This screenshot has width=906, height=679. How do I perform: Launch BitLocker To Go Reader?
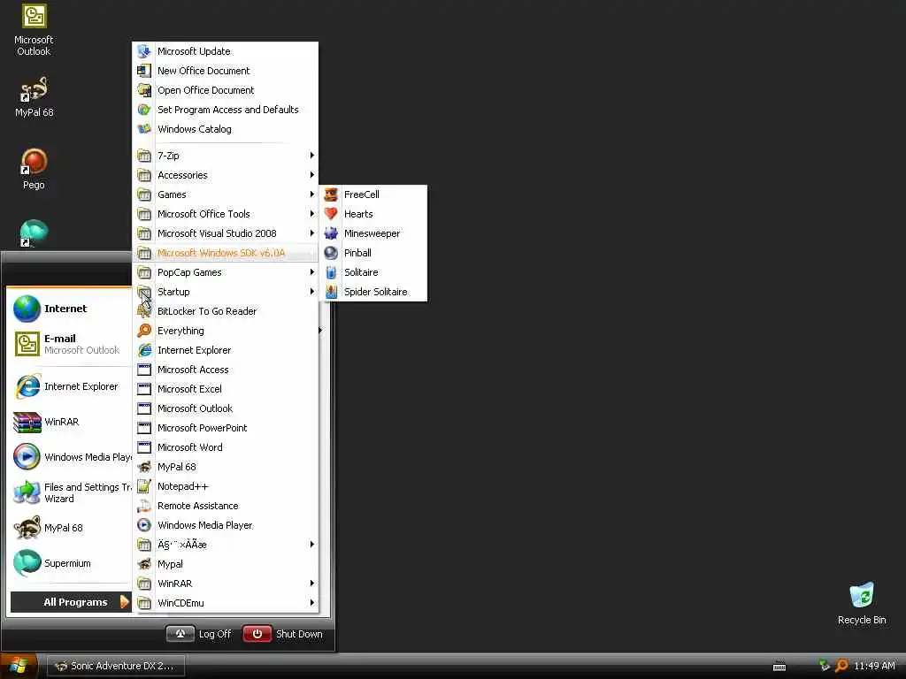(226, 311)
